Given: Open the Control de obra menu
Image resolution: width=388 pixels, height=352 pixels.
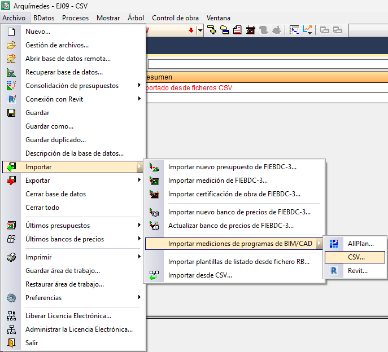Looking at the screenshot, I should (175, 18).
